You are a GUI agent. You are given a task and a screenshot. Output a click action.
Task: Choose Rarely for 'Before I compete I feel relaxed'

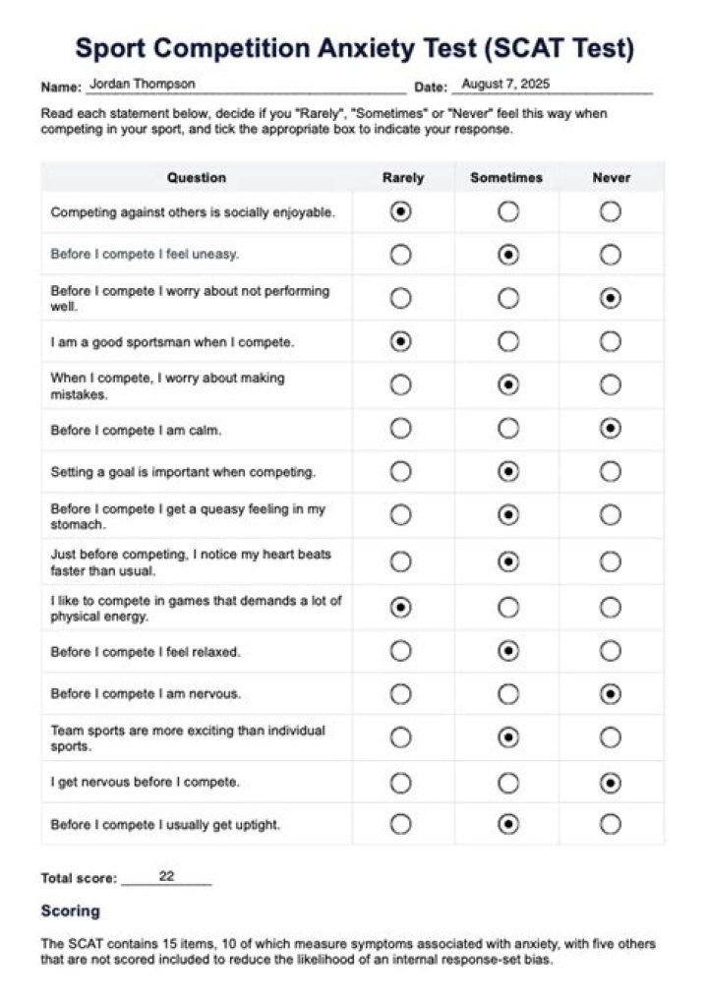(x=400, y=651)
